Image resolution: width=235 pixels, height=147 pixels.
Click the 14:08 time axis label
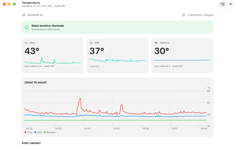click(204, 128)
